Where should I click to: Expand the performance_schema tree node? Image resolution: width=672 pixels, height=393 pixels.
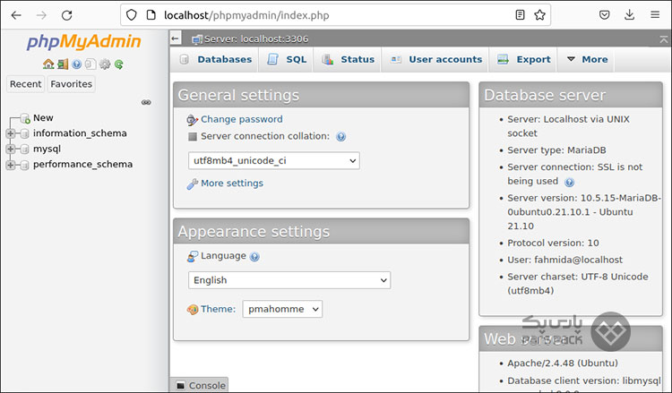11,165
